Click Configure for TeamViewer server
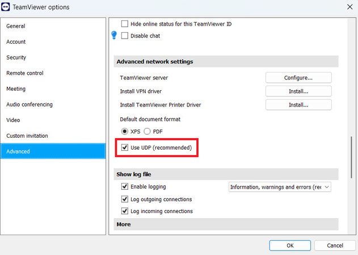Viewport: 358px width, 255px height. (298, 78)
